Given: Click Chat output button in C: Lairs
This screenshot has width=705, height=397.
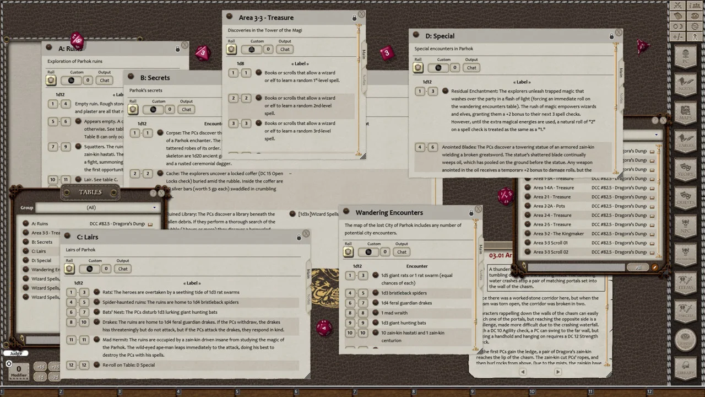Looking at the screenshot, I should [123, 269].
